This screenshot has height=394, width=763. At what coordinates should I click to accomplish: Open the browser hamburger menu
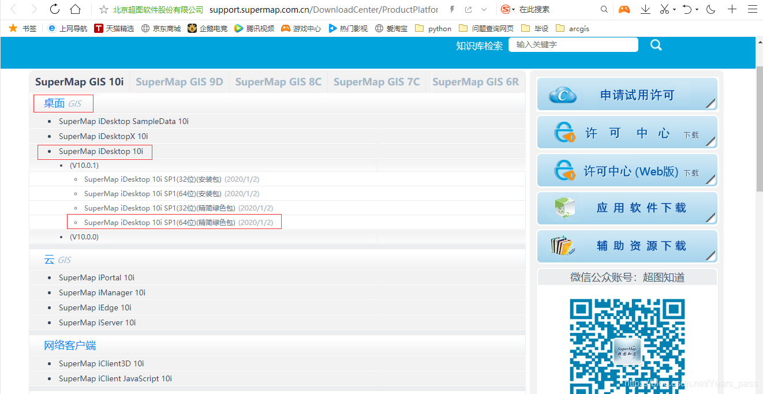[751, 9]
